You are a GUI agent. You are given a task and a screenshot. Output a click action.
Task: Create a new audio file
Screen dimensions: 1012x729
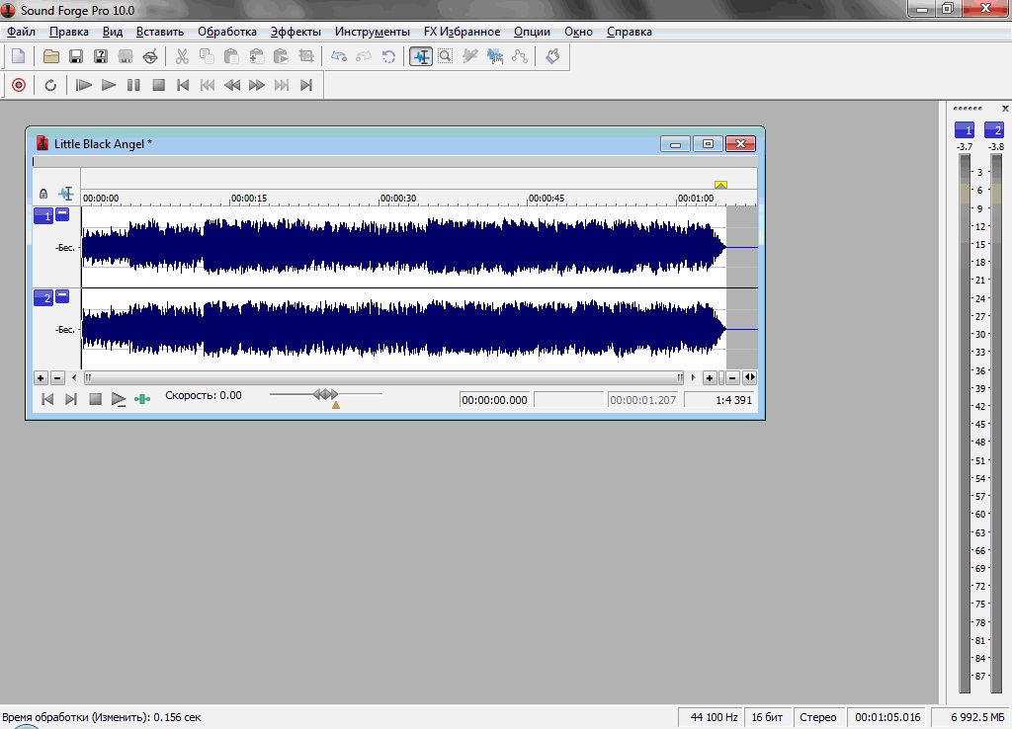coord(19,56)
